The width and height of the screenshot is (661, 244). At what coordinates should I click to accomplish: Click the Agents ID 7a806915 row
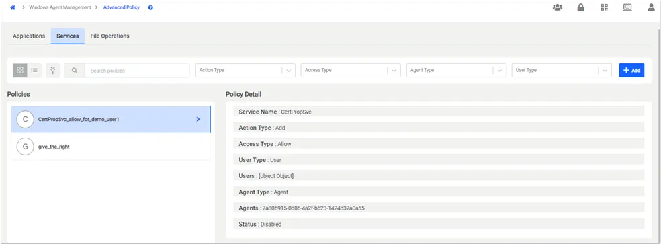tap(439, 208)
